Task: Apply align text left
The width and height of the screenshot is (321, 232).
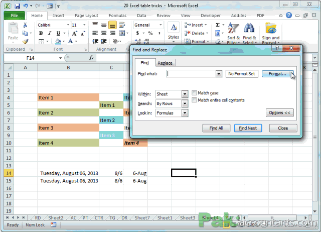Action: point(95,33)
